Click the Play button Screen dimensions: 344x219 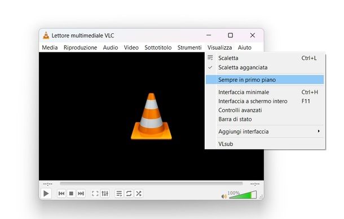pos(46,194)
